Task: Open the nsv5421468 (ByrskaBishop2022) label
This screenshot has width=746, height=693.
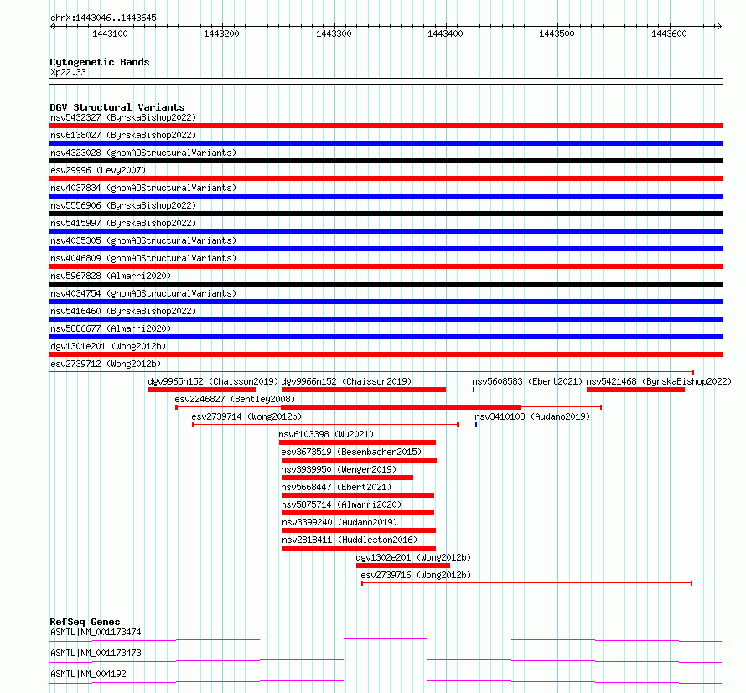Action: click(659, 381)
